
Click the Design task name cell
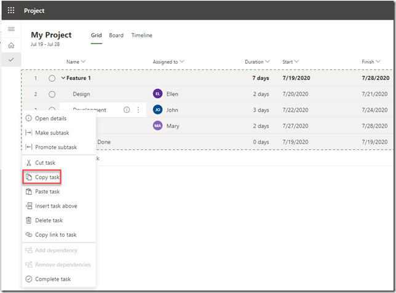[x=81, y=94]
